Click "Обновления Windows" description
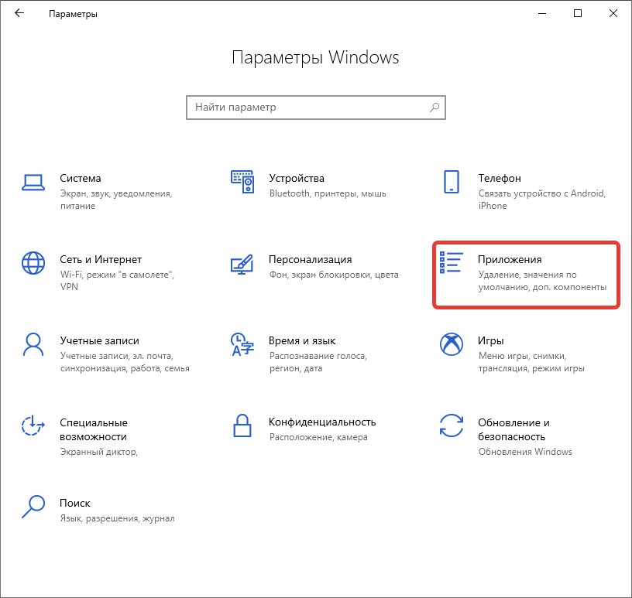This screenshot has width=632, height=598. pos(525,452)
